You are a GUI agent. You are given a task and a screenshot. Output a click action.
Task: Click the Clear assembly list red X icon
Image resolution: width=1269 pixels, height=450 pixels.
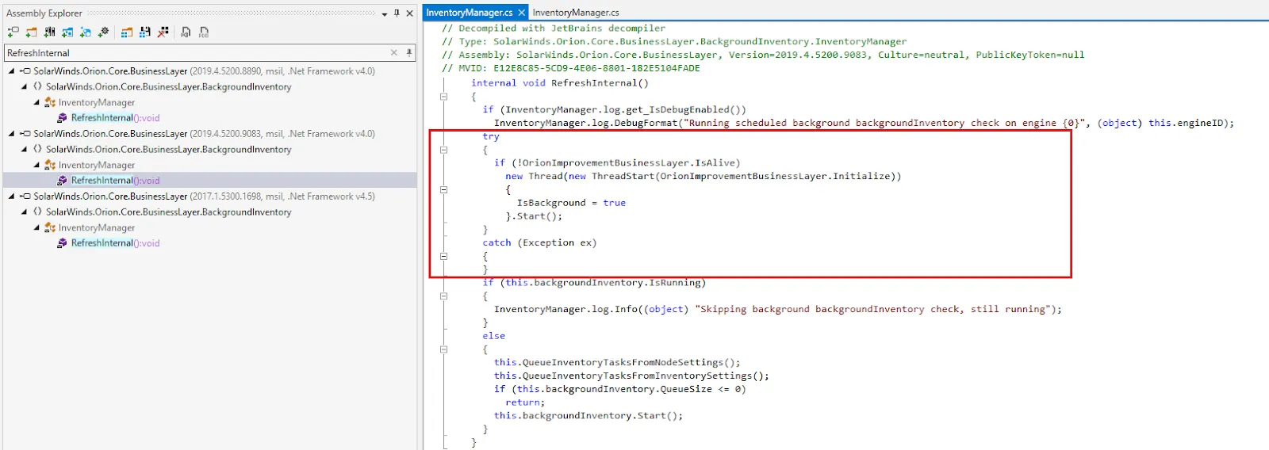click(163, 32)
